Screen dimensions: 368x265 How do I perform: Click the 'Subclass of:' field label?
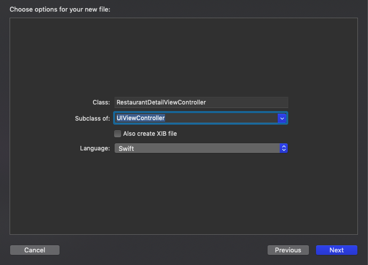click(92, 118)
